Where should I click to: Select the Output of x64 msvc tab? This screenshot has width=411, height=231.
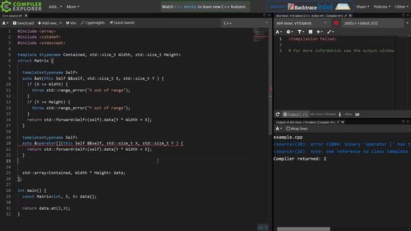[306, 123]
